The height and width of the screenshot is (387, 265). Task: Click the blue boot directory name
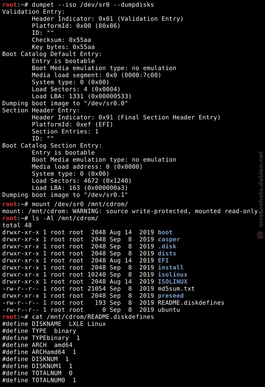click(165, 232)
